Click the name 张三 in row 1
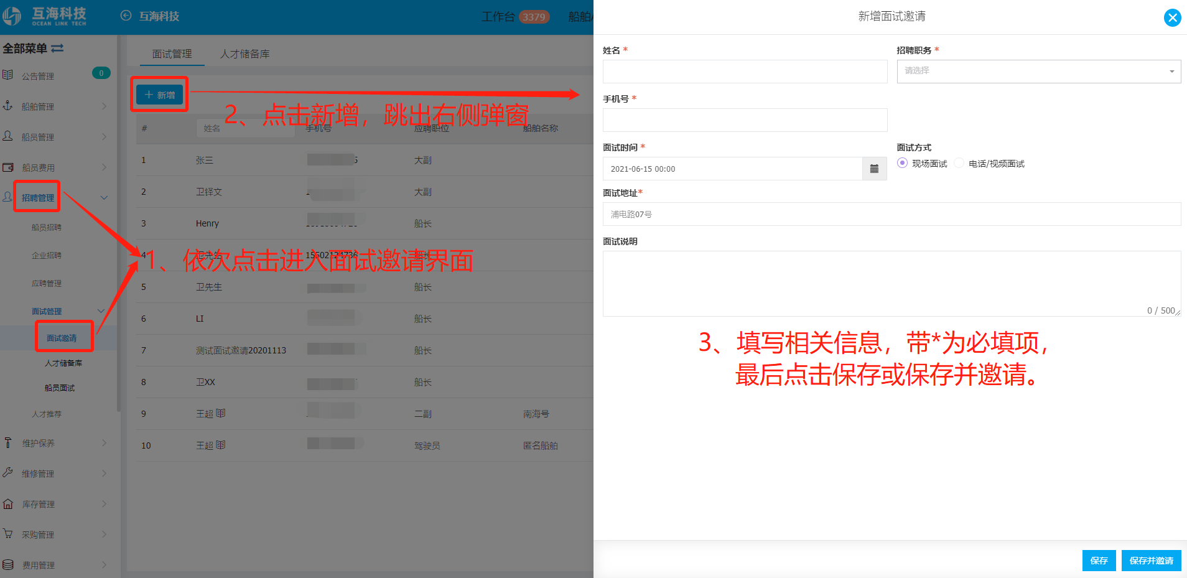This screenshot has width=1187, height=578. click(205, 160)
